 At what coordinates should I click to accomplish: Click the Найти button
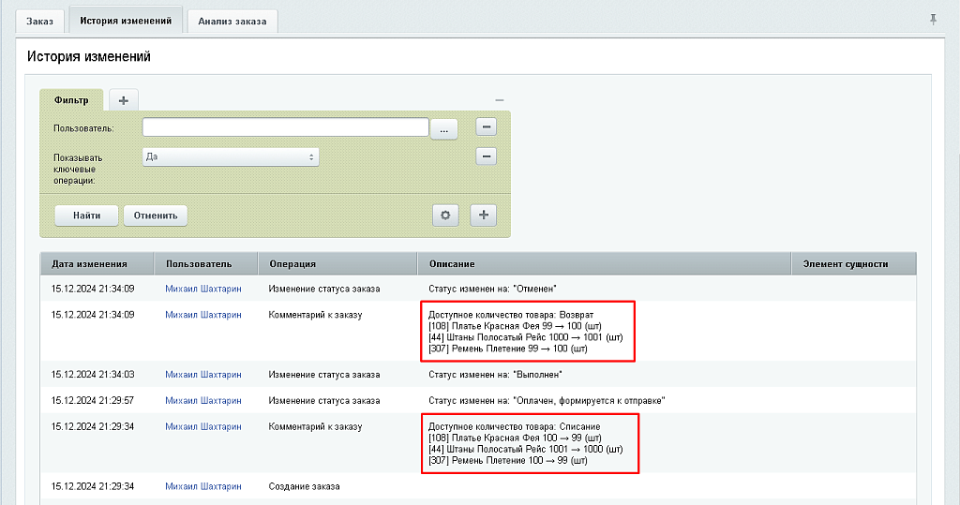point(85,215)
